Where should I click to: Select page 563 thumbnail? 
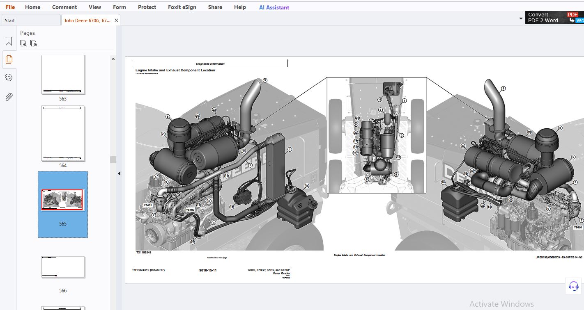(63, 75)
